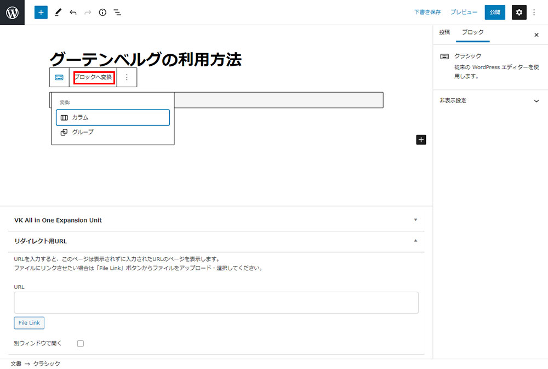Click the Classic block keyboard icon

59,77
